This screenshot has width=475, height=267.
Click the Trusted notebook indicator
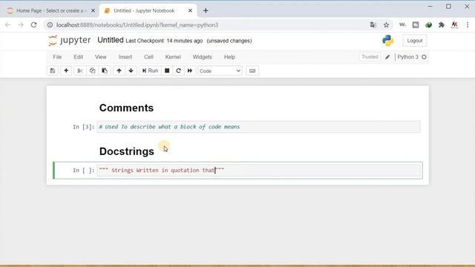(370, 57)
